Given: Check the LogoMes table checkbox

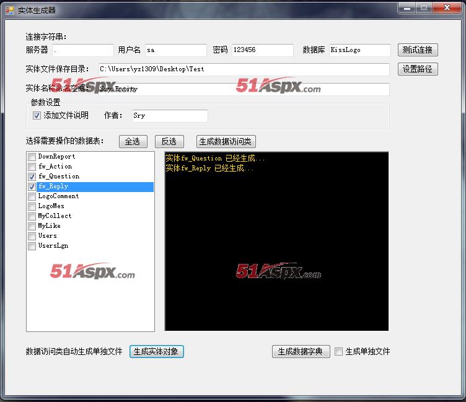Looking at the screenshot, I should tap(32, 206).
